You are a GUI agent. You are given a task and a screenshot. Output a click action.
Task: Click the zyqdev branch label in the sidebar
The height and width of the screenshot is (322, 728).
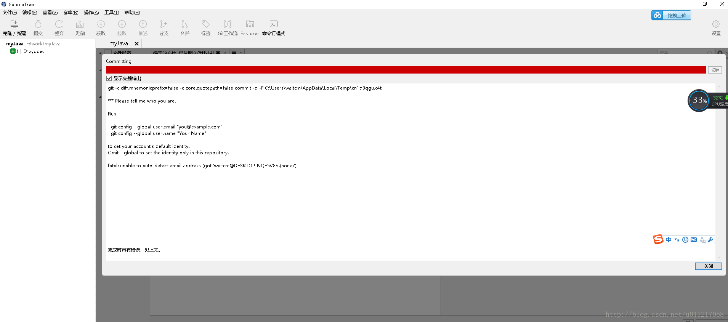click(37, 51)
